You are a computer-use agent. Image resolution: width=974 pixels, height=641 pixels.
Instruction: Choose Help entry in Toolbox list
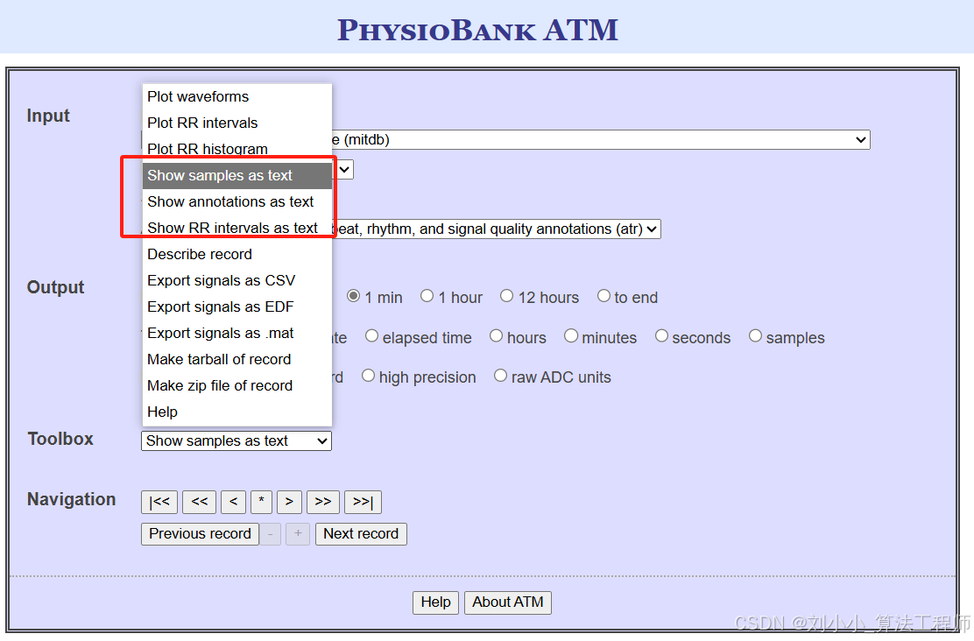[236, 412]
